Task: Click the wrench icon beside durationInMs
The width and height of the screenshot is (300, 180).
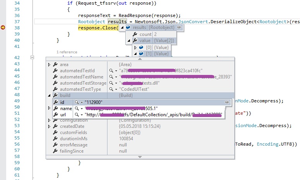Action: [x=55, y=139]
